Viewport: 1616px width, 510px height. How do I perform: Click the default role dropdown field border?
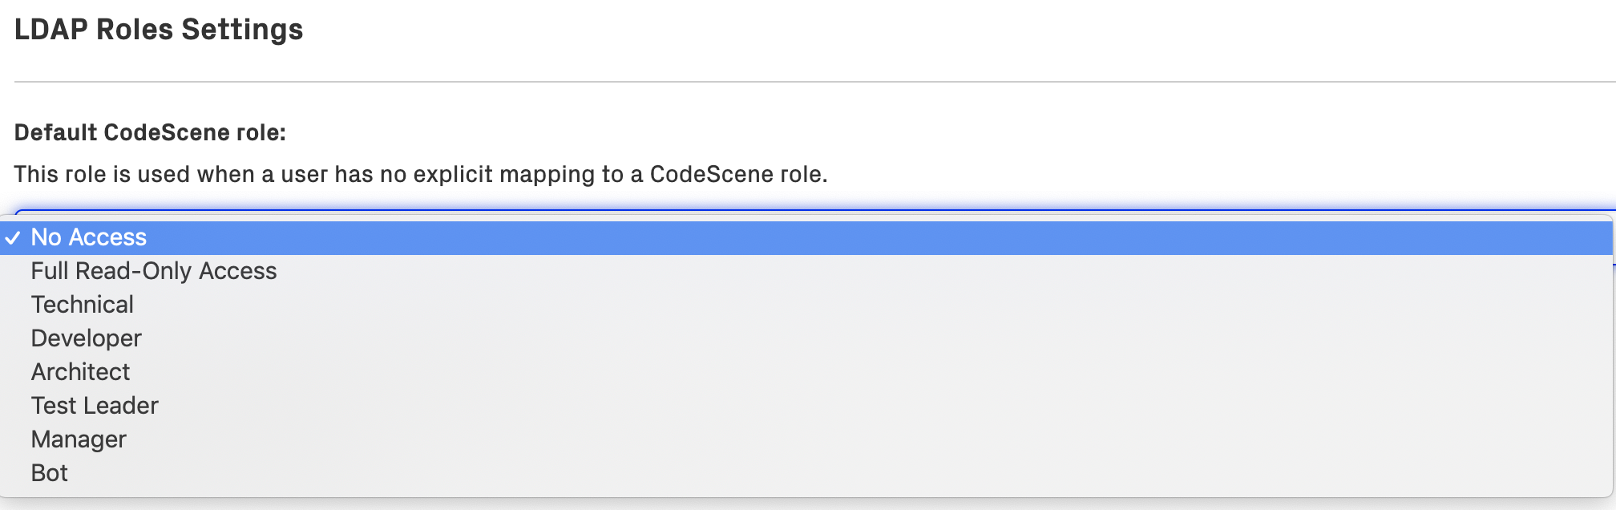(x=802, y=212)
